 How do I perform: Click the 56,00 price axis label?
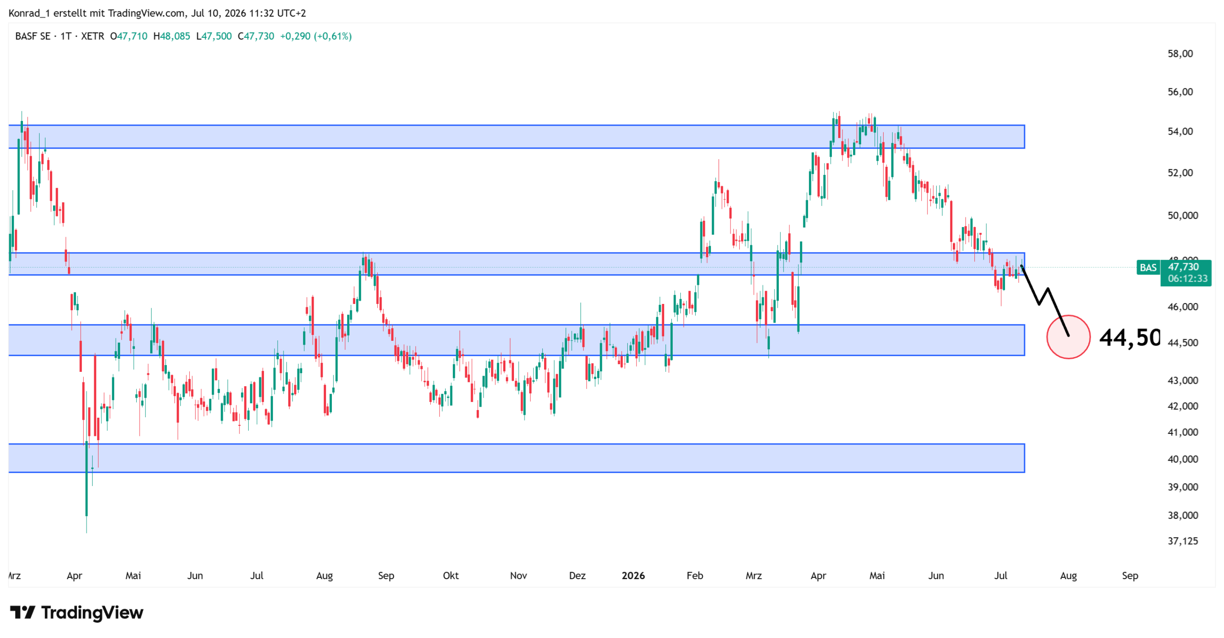point(1180,92)
